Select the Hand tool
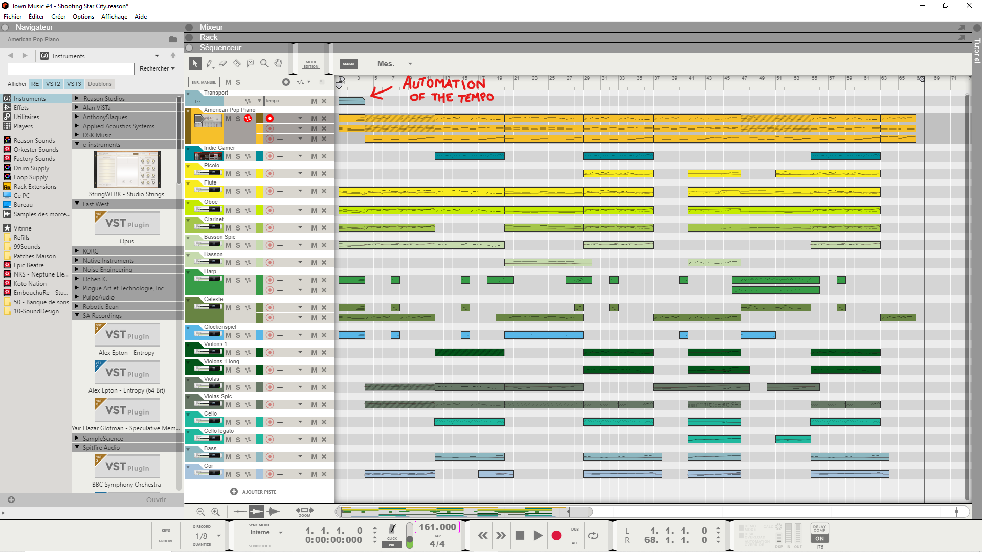The width and height of the screenshot is (982, 552). (278, 63)
